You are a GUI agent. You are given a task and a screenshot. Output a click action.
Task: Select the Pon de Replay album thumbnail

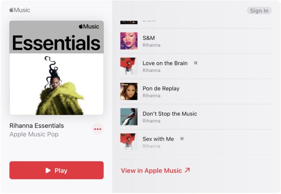coord(129,92)
